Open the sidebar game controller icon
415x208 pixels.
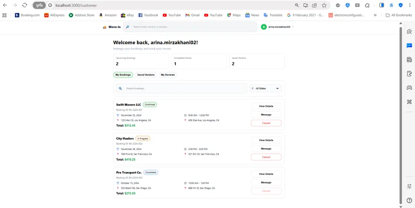[x=409, y=88]
